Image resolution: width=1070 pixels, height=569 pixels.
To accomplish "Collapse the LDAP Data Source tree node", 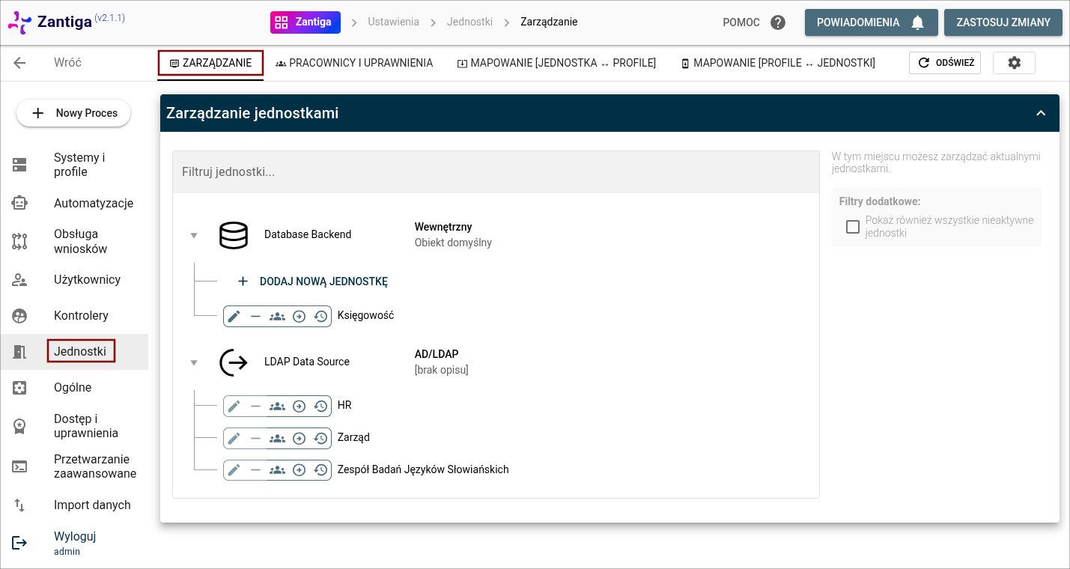I will click(194, 362).
